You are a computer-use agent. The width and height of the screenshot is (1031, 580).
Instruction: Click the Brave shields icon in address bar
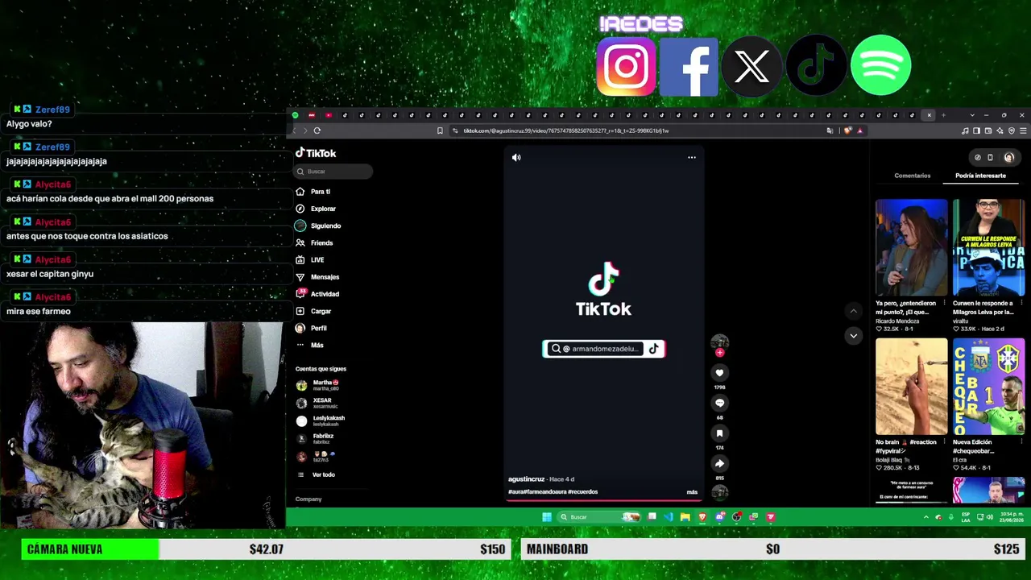847,130
